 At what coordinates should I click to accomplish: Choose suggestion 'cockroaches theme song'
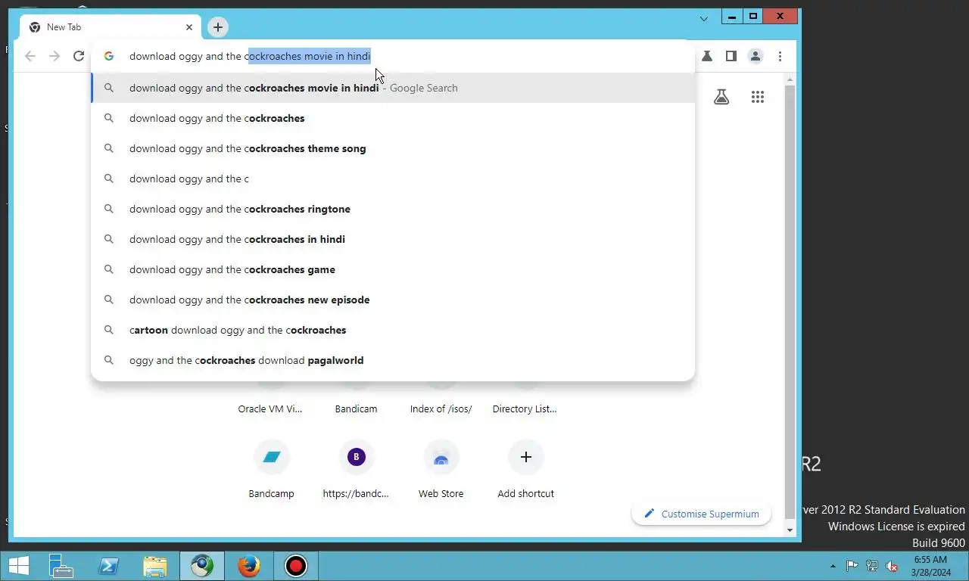pyautogui.click(x=393, y=148)
